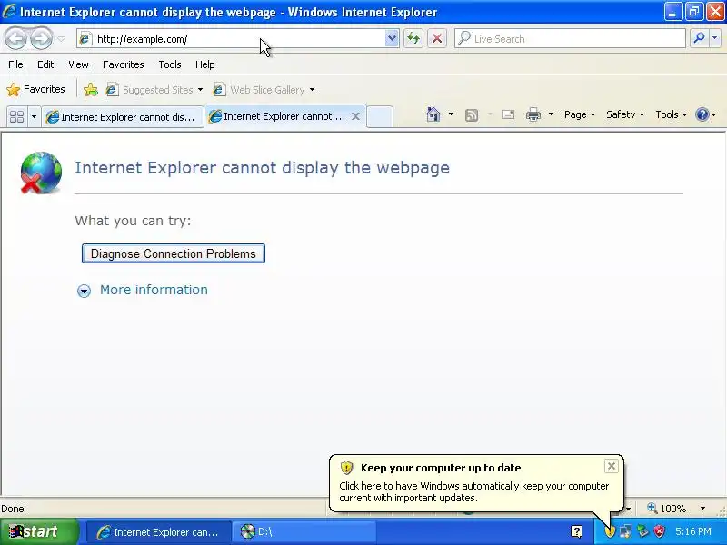Open the Favorites center star button

tap(35, 89)
